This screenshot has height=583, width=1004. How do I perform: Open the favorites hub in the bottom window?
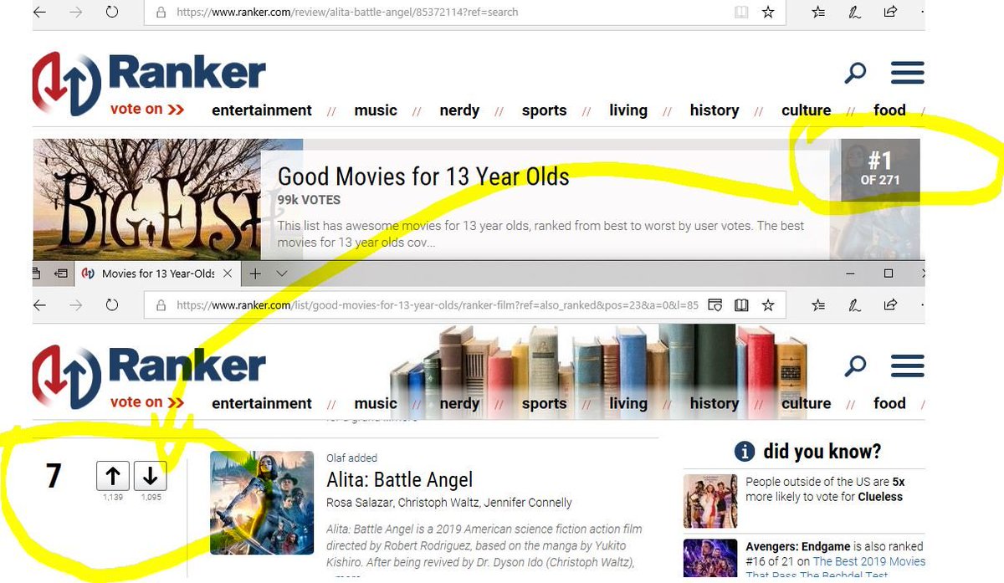tap(819, 305)
